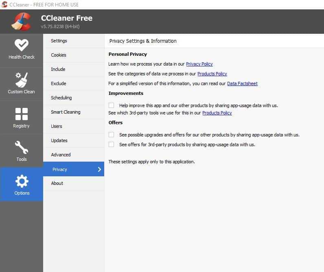Select the Custom Clean broom icon
The height and width of the screenshot is (272, 324).
coord(21,80)
